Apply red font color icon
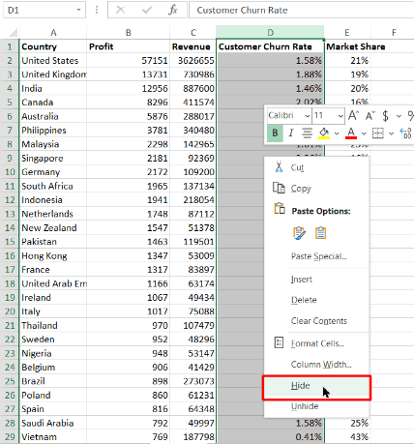Screen dimensions: 414x444 351,133
